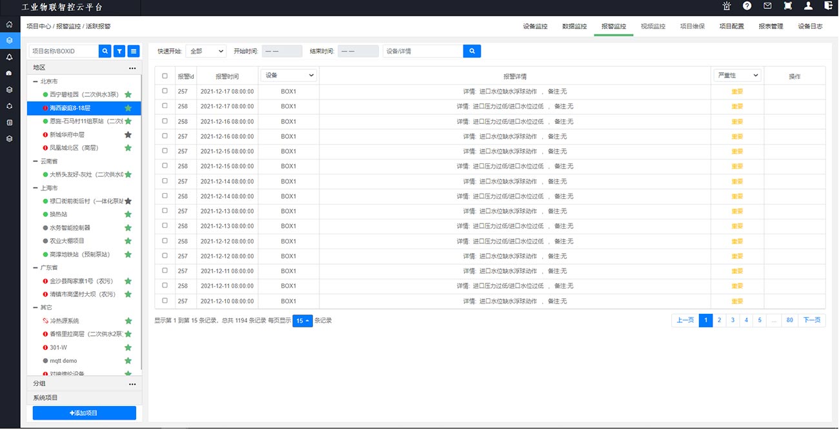This screenshot has width=839, height=430.
Task: Click the 添加项目 button
Action: tap(85, 413)
